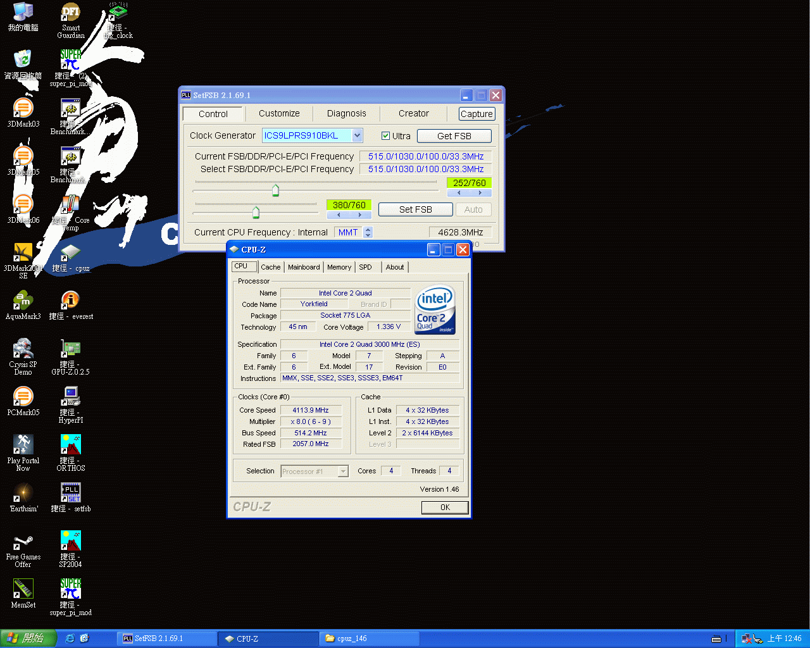This screenshot has height=648, width=810.
Task: Open Internet Explorer in quick launch
Action: pyautogui.click(x=70, y=639)
